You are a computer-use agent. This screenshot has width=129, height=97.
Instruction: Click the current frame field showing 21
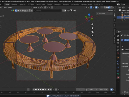[x=80, y=89]
